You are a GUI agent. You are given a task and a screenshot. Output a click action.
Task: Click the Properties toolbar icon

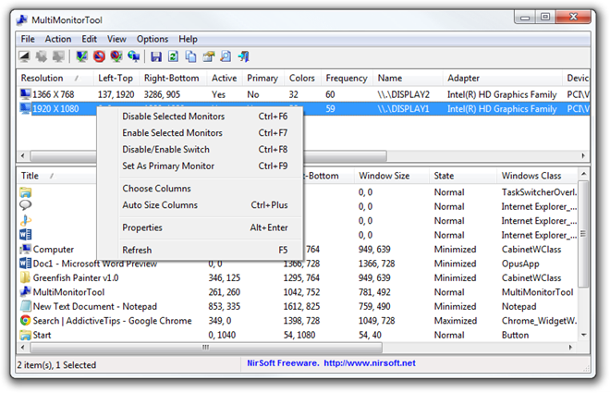209,56
